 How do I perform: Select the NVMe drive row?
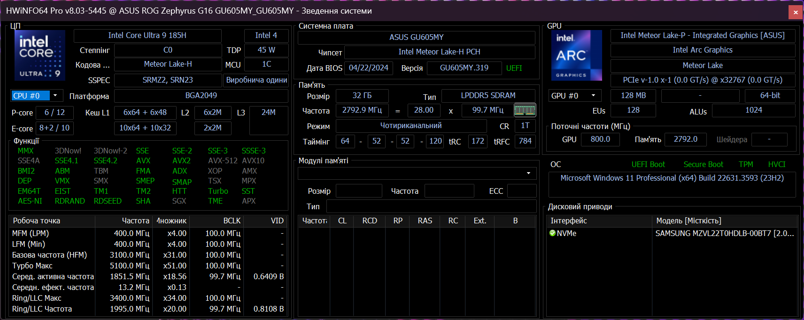pos(673,233)
